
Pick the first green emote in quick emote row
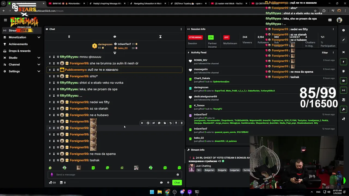tap(50, 168)
